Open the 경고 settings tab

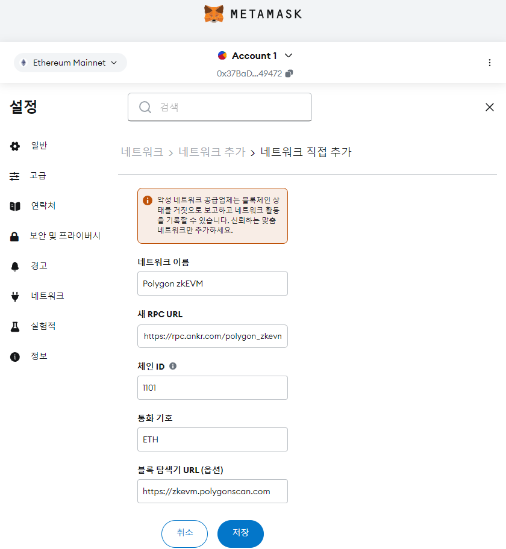[39, 266]
